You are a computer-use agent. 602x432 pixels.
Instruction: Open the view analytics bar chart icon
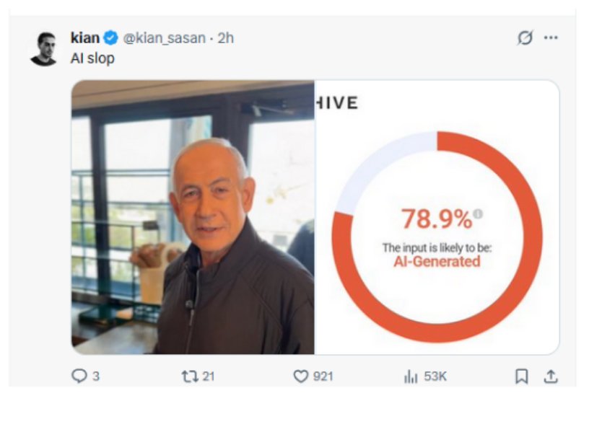(410, 376)
